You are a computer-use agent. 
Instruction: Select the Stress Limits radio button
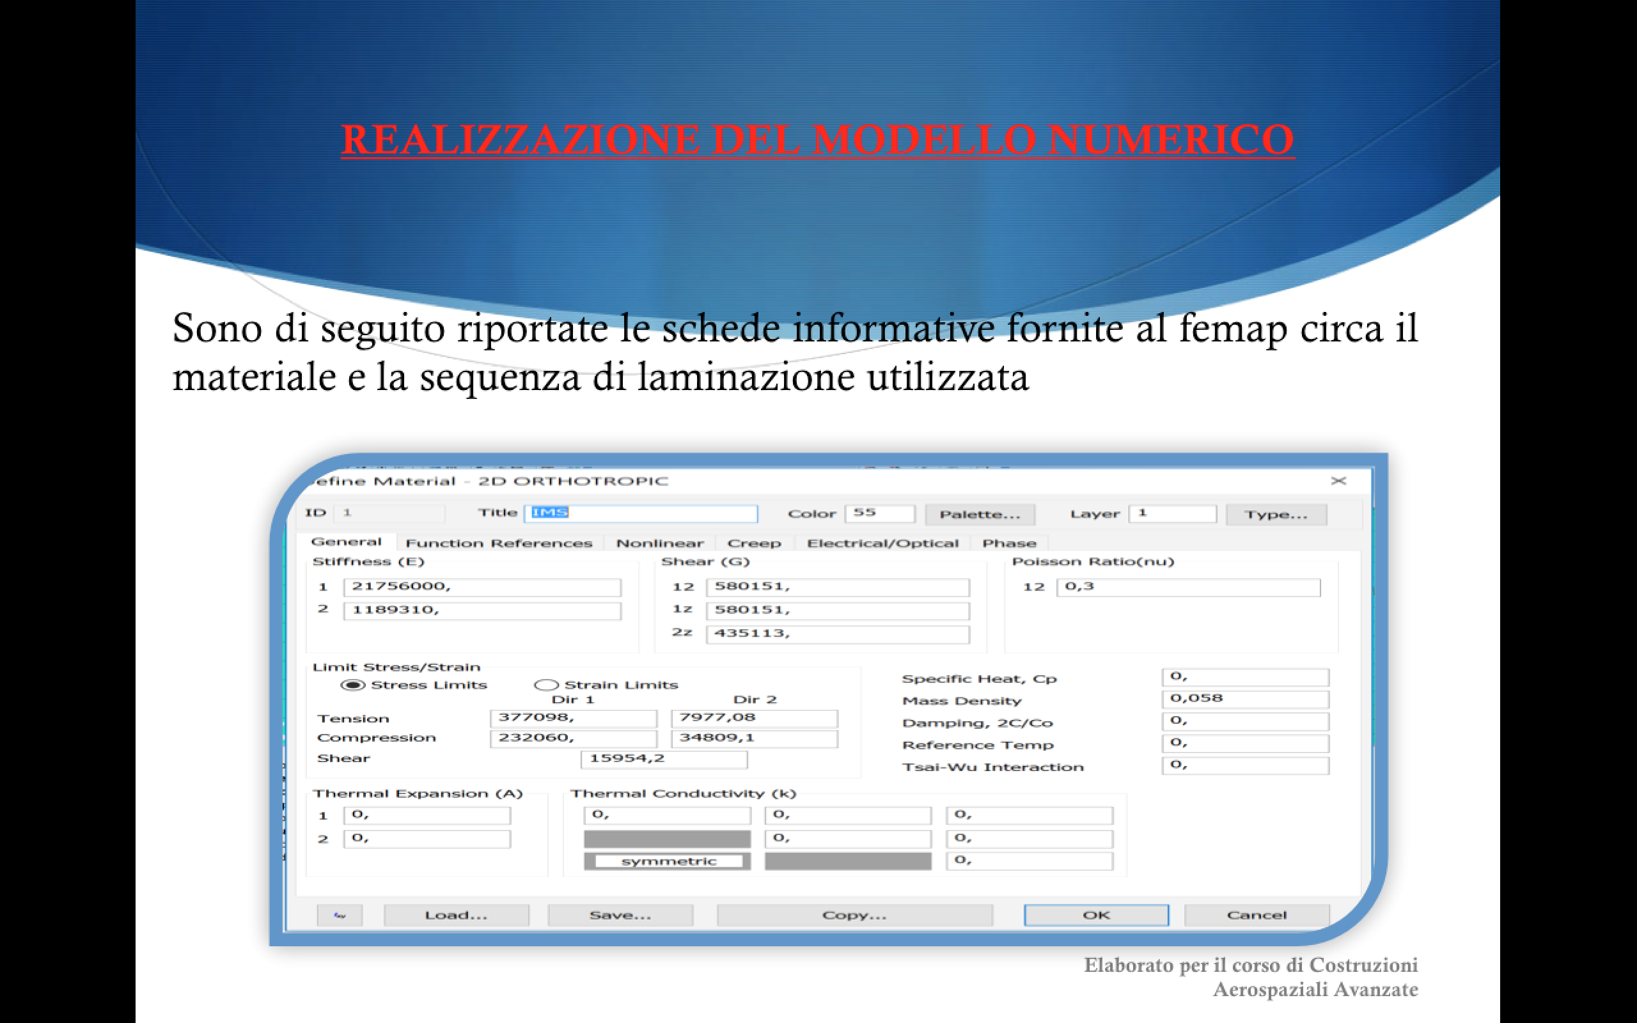[x=352, y=685]
